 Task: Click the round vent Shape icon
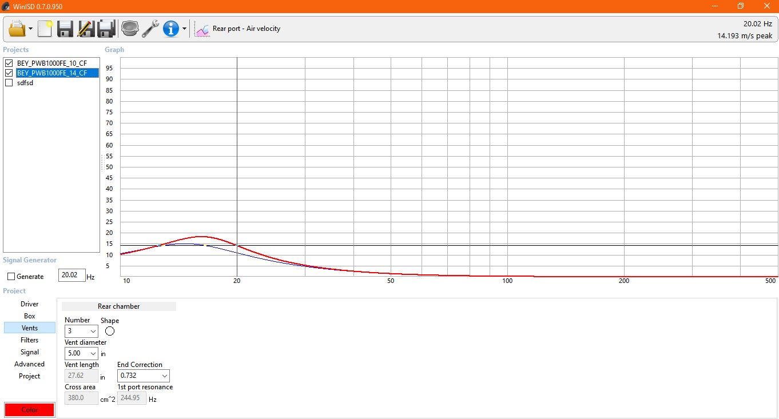click(x=110, y=331)
